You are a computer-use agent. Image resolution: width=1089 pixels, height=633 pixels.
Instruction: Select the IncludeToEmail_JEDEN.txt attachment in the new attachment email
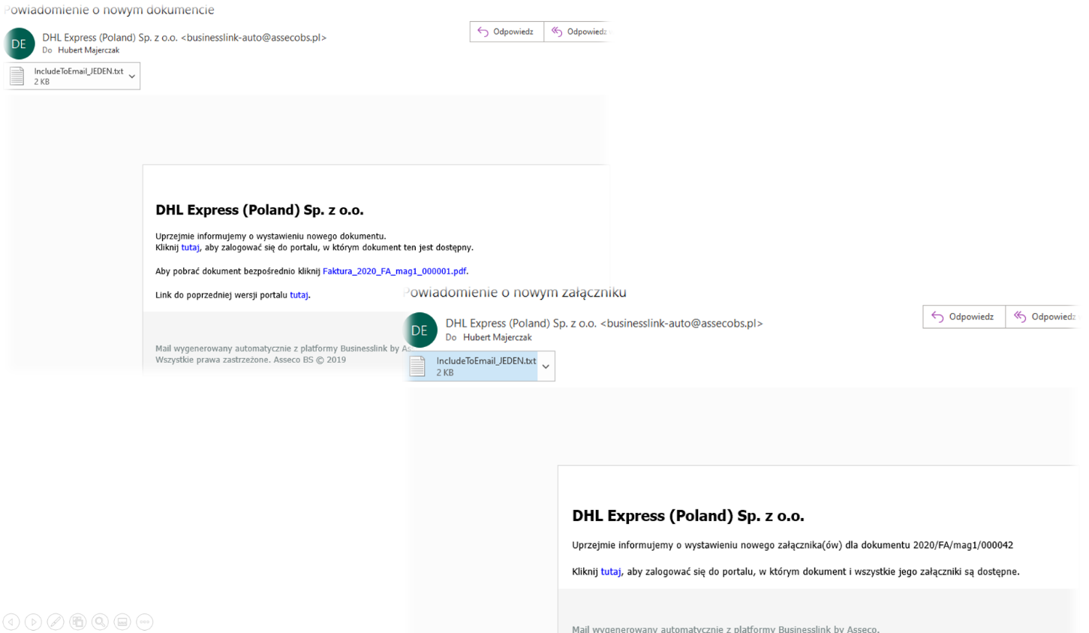[x=480, y=366]
